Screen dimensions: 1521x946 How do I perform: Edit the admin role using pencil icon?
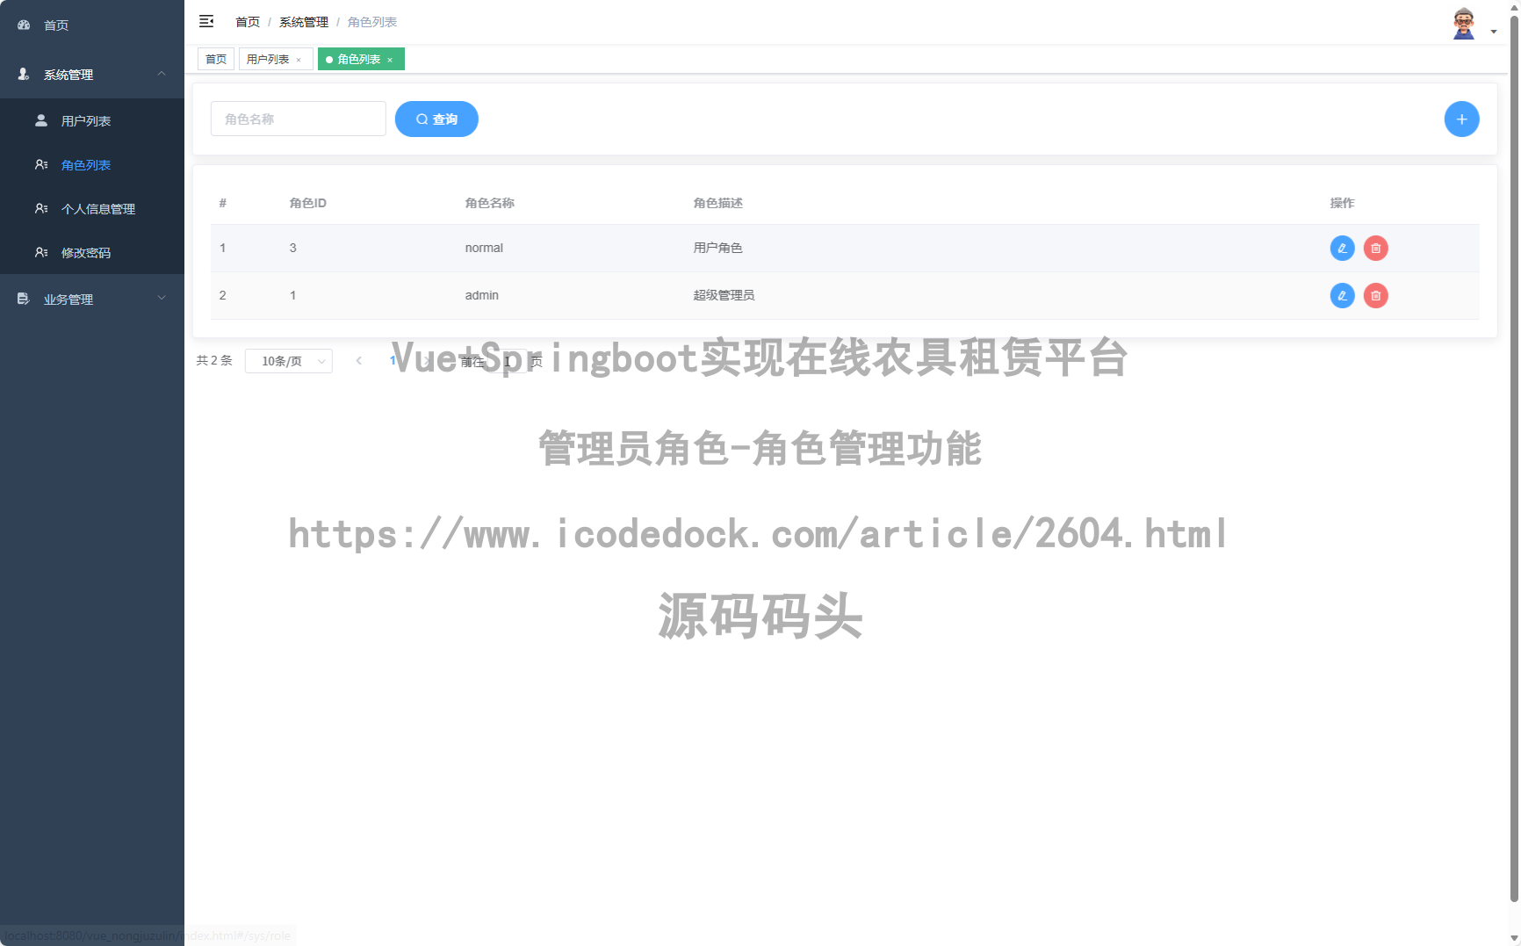click(1342, 295)
